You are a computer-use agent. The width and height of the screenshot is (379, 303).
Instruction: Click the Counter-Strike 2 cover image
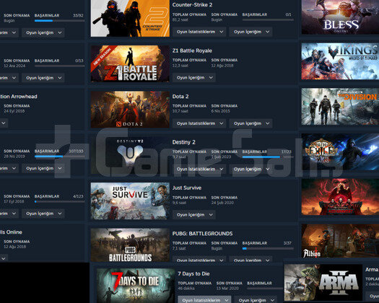tap(130, 18)
